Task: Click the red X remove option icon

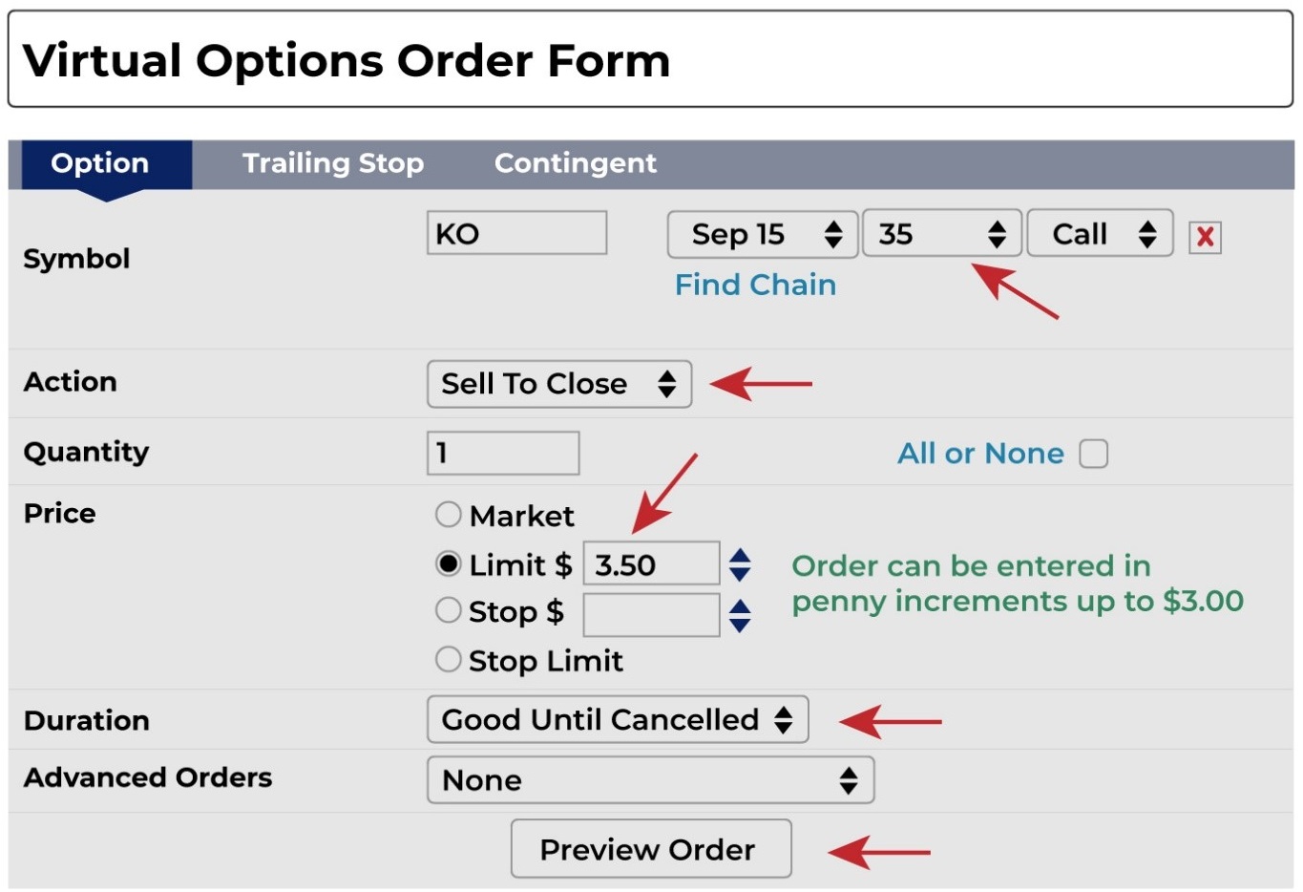Action: (x=1205, y=237)
